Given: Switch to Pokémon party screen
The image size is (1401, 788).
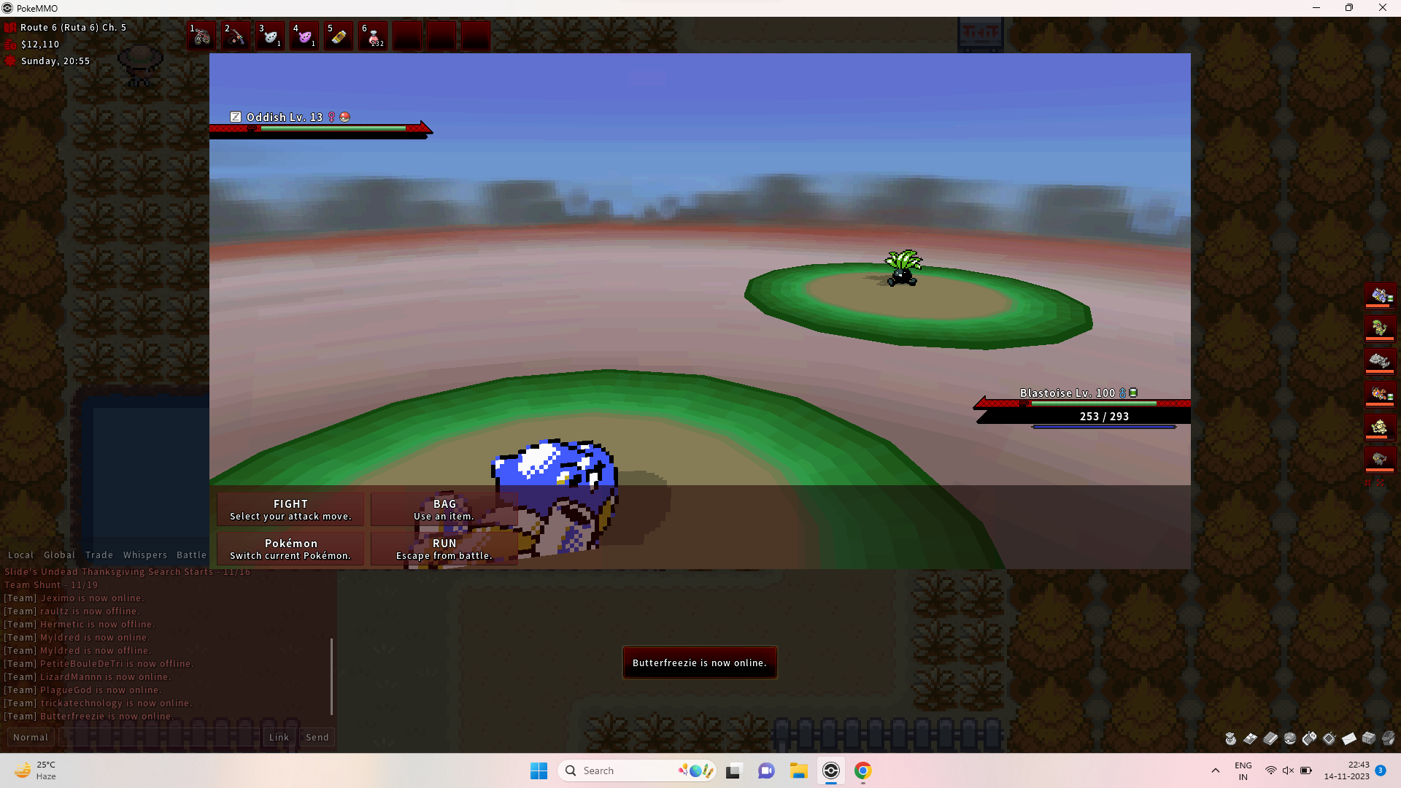Looking at the screenshot, I should (290, 549).
